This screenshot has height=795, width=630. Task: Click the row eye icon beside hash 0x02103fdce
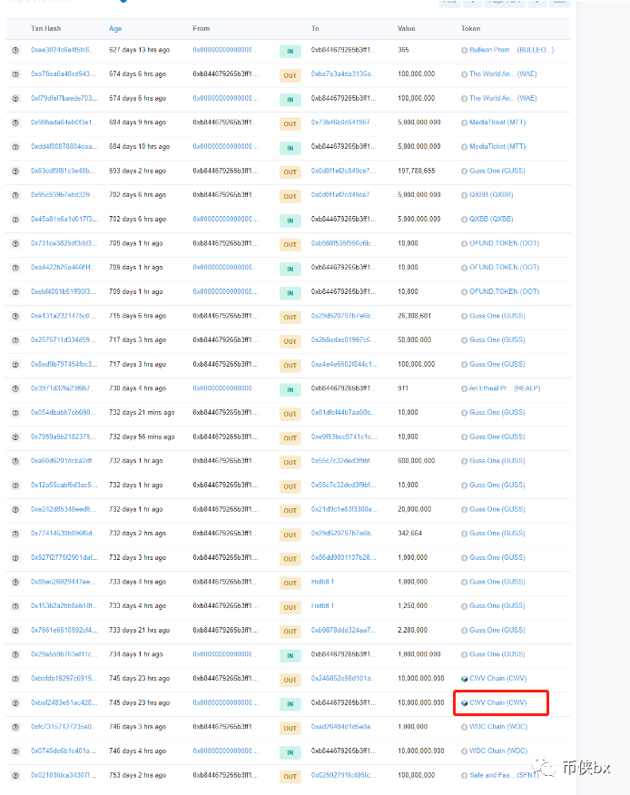point(15,775)
